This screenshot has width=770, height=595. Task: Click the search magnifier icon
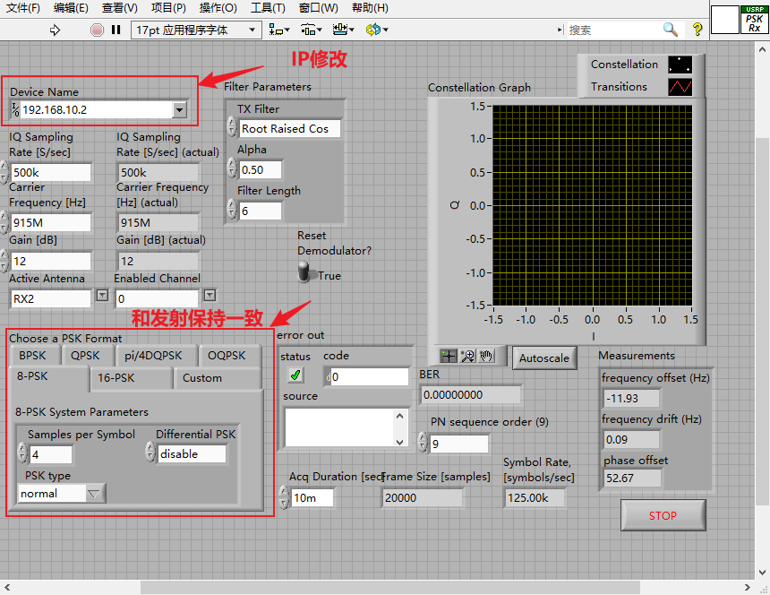point(670,30)
